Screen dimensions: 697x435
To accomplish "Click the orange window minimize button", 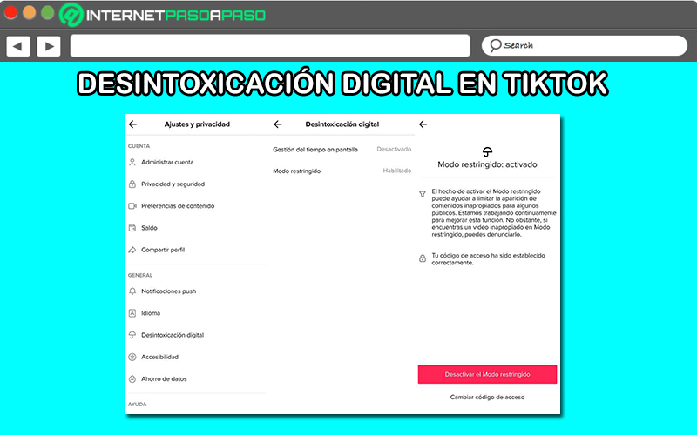I will (x=29, y=12).
